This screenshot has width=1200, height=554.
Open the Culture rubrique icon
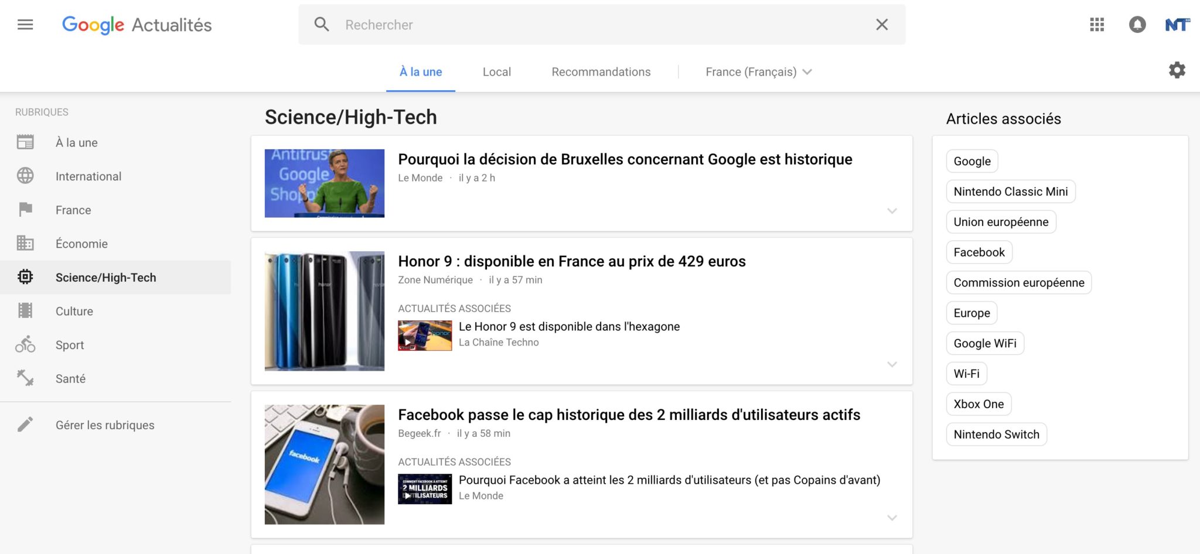tap(26, 311)
